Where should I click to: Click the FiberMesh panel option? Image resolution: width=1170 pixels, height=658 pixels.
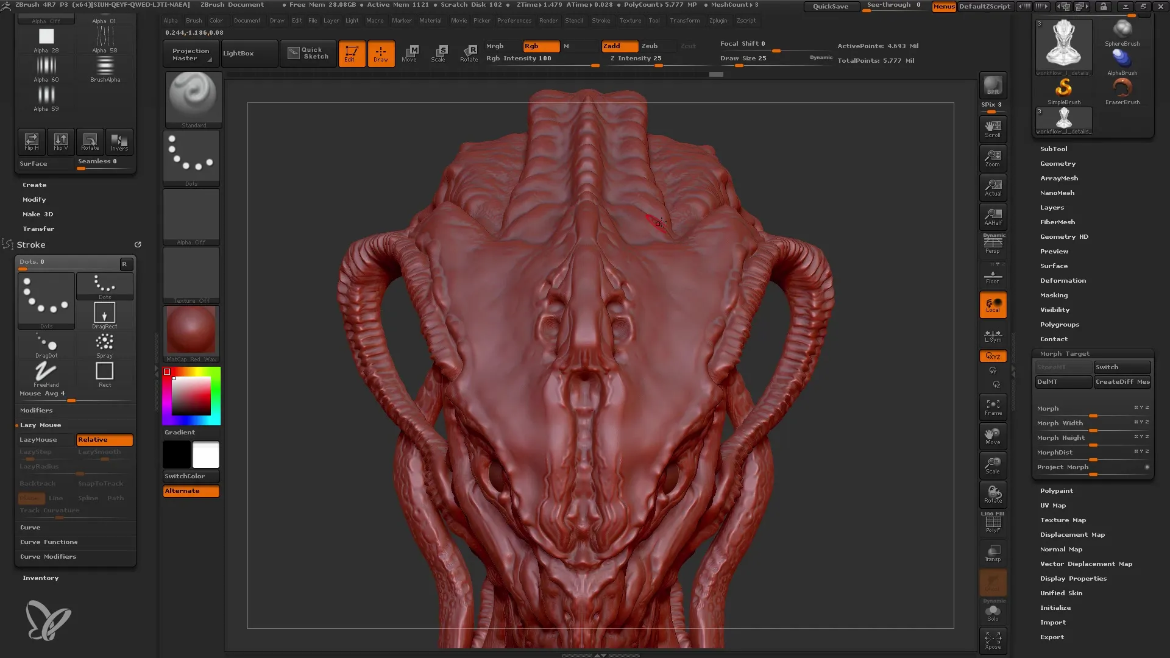pyautogui.click(x=1057, y=222)
